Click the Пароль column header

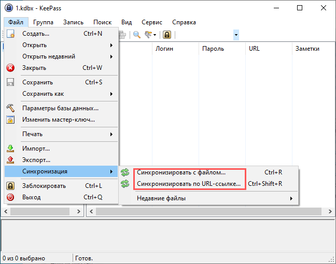click(222, 49)
